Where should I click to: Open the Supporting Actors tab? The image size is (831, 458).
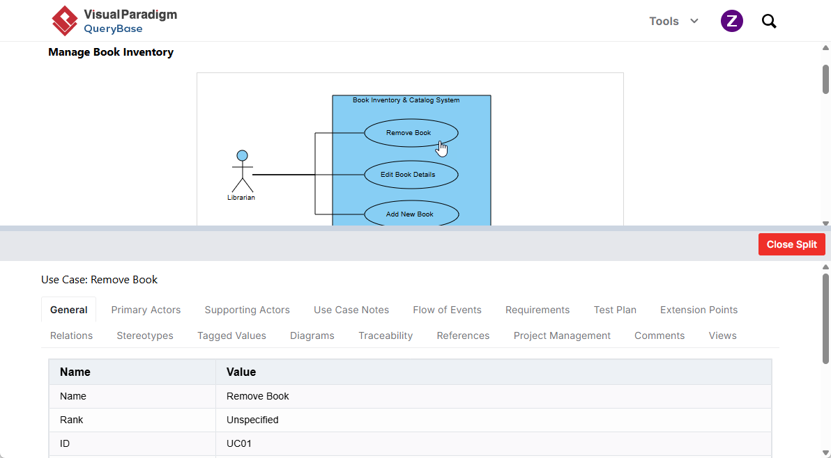[247, 310]
